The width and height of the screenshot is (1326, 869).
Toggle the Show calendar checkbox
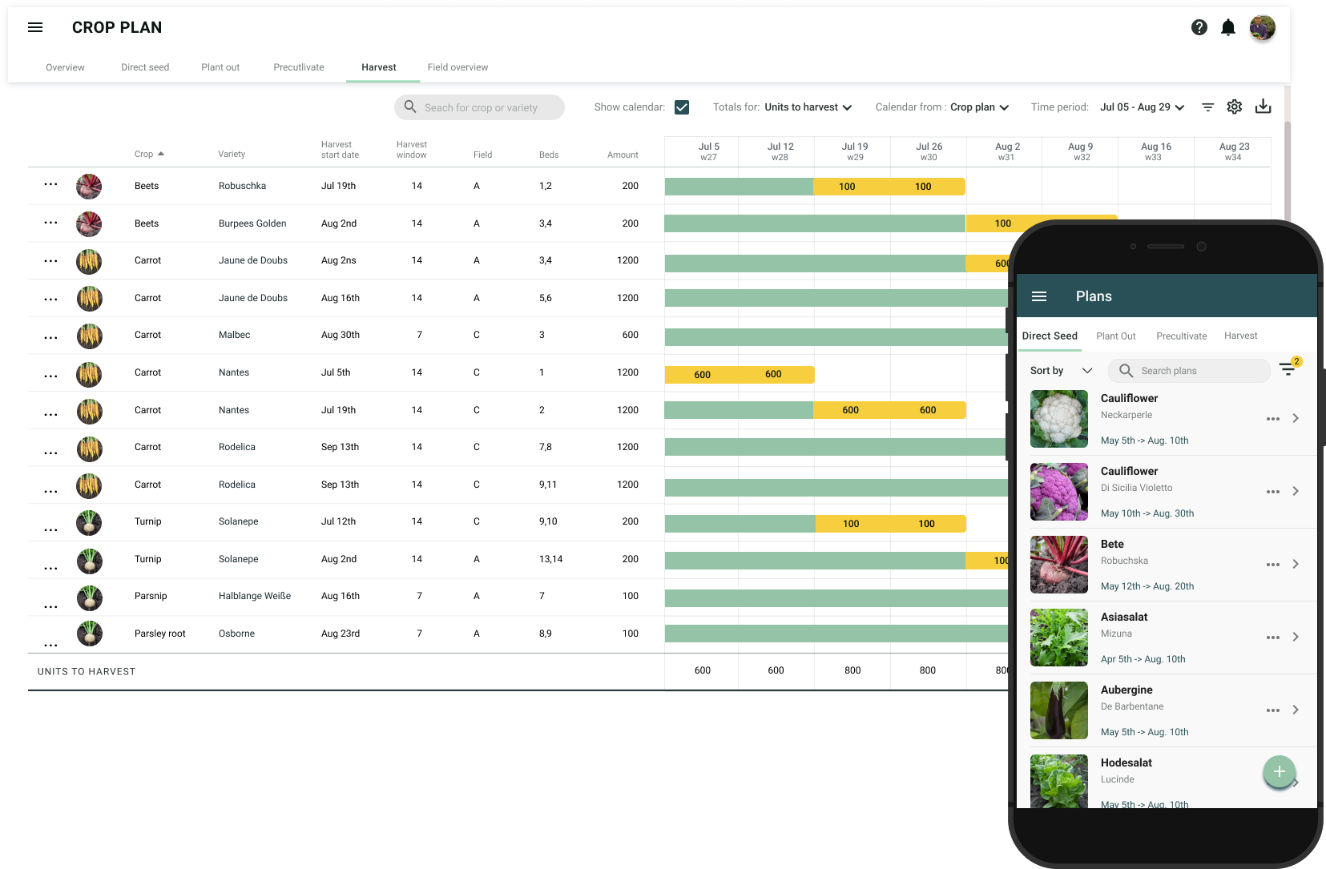pos(682,107)
